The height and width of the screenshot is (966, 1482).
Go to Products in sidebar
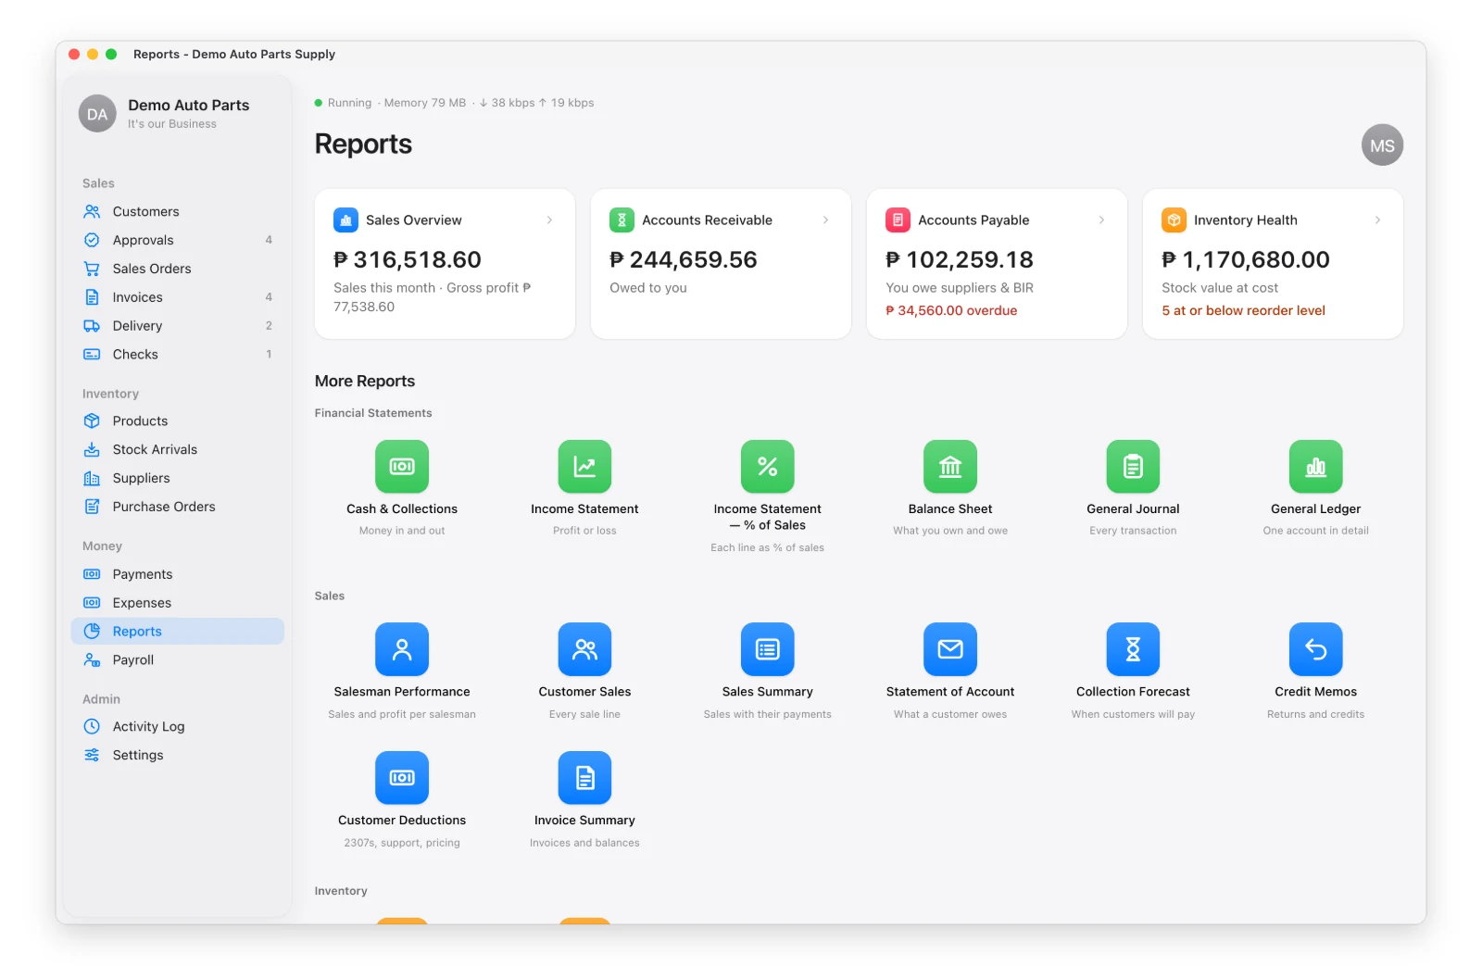(x=178, y=420)
